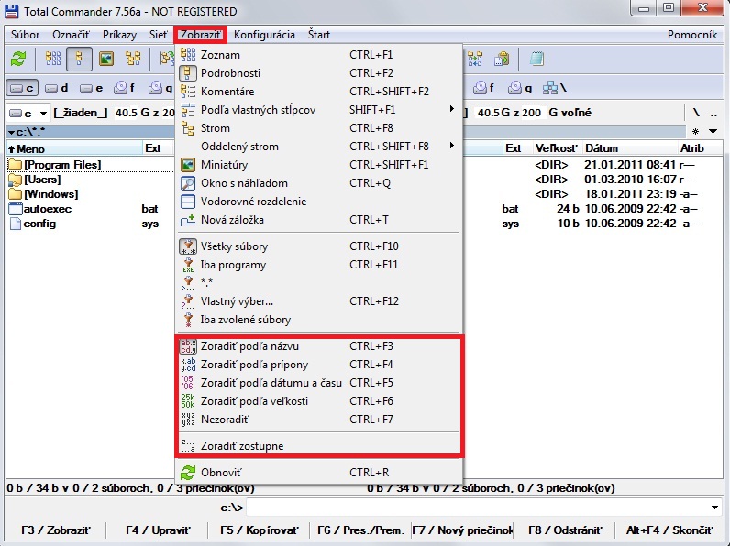
Task: Select Všetky súbory filter option
Action: pos(319,246)
